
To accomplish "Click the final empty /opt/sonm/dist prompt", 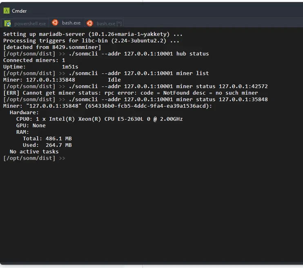I will pyautogui.click(x=34, y=158).
